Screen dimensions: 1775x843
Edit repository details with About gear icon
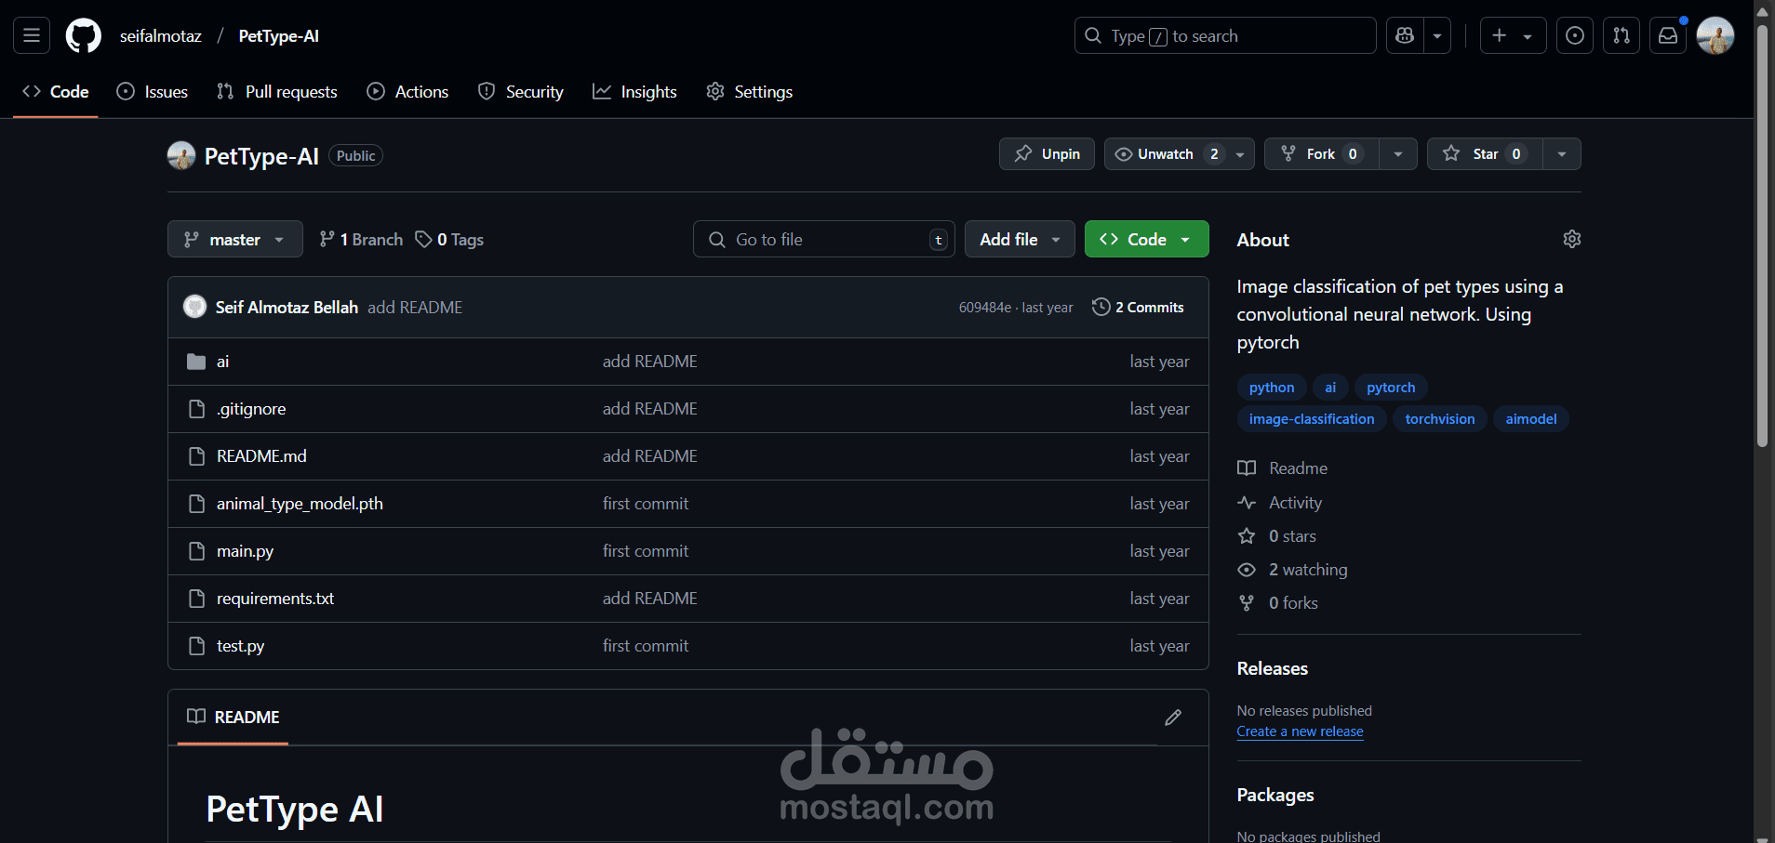[1572, 239]
